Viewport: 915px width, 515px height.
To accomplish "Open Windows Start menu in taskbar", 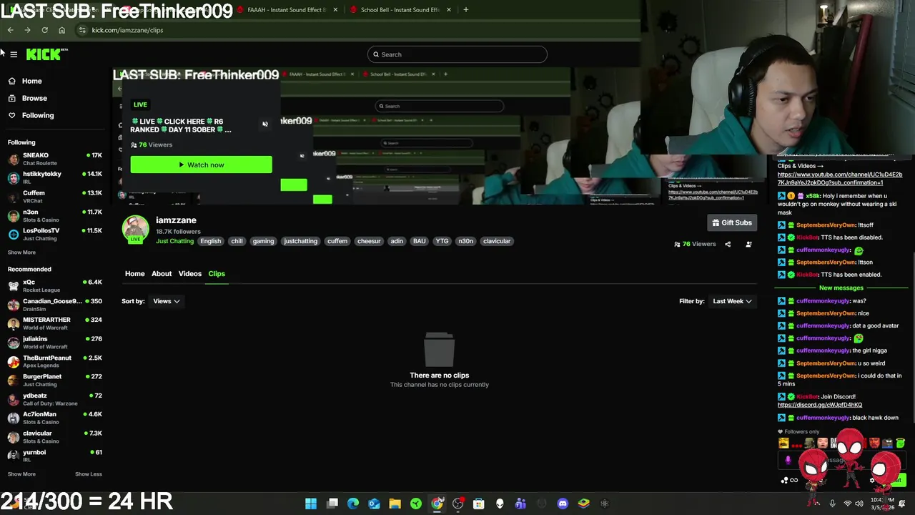I will (x=311, y=504).
